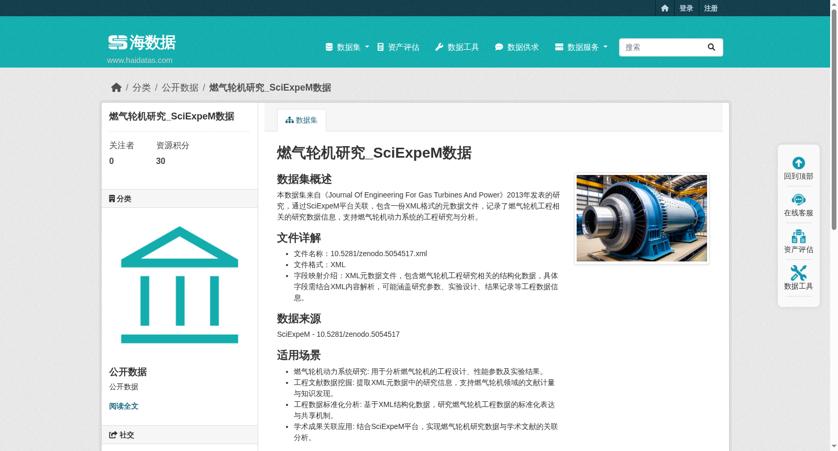Click 公开数据 in the breadcrumb
838x451 pixels.
coord(180,87)
